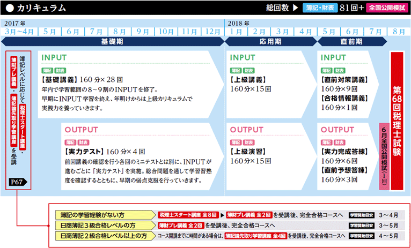This screenshot has height=248, width=411.
Task: Click the 2018年 1月 month cell
Action: (x=236, y=32)
